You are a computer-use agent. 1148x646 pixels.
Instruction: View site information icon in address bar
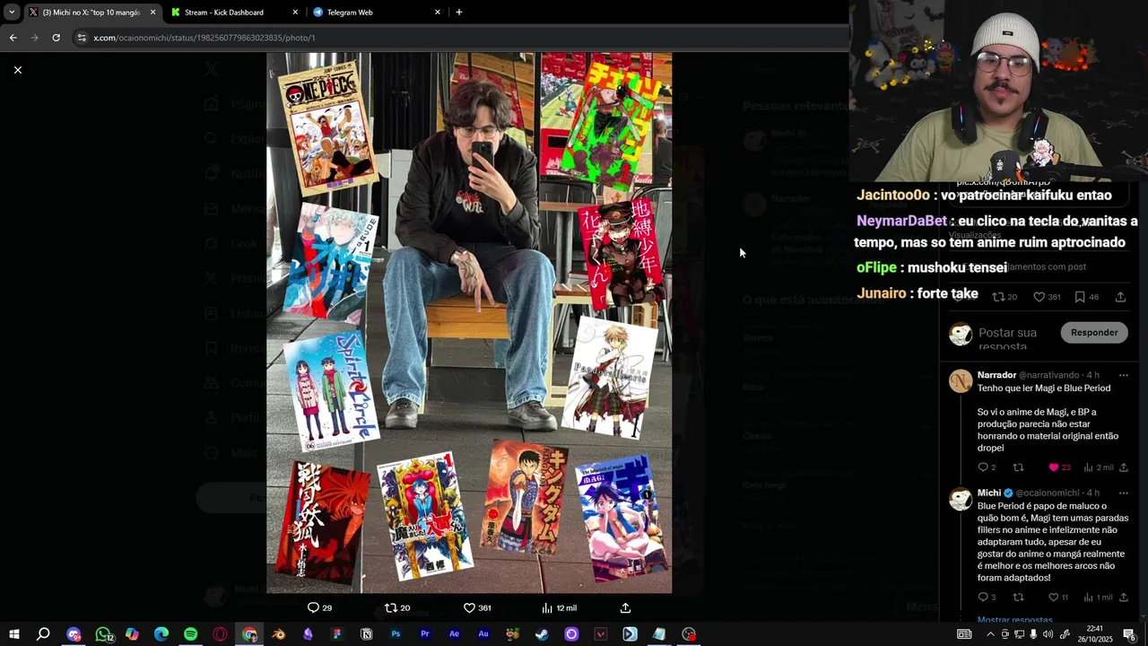tap(82, 38)
